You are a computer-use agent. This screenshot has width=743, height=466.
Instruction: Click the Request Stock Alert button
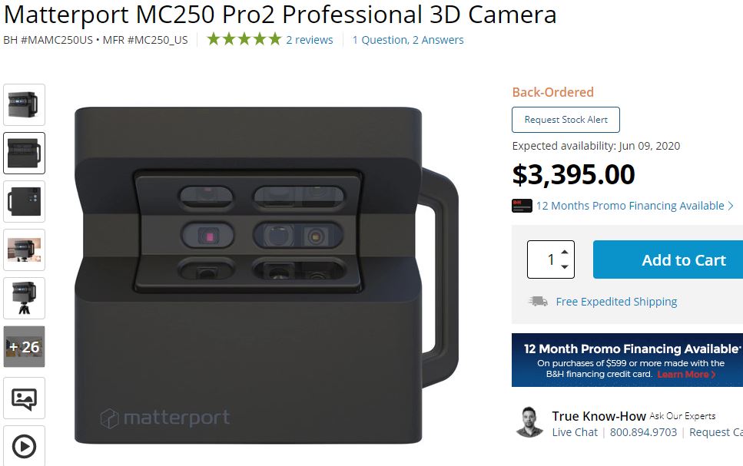566,120
